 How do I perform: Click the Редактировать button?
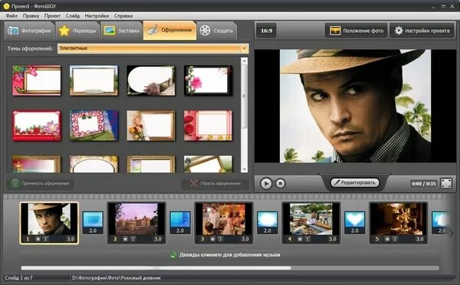tap(355, 182)
